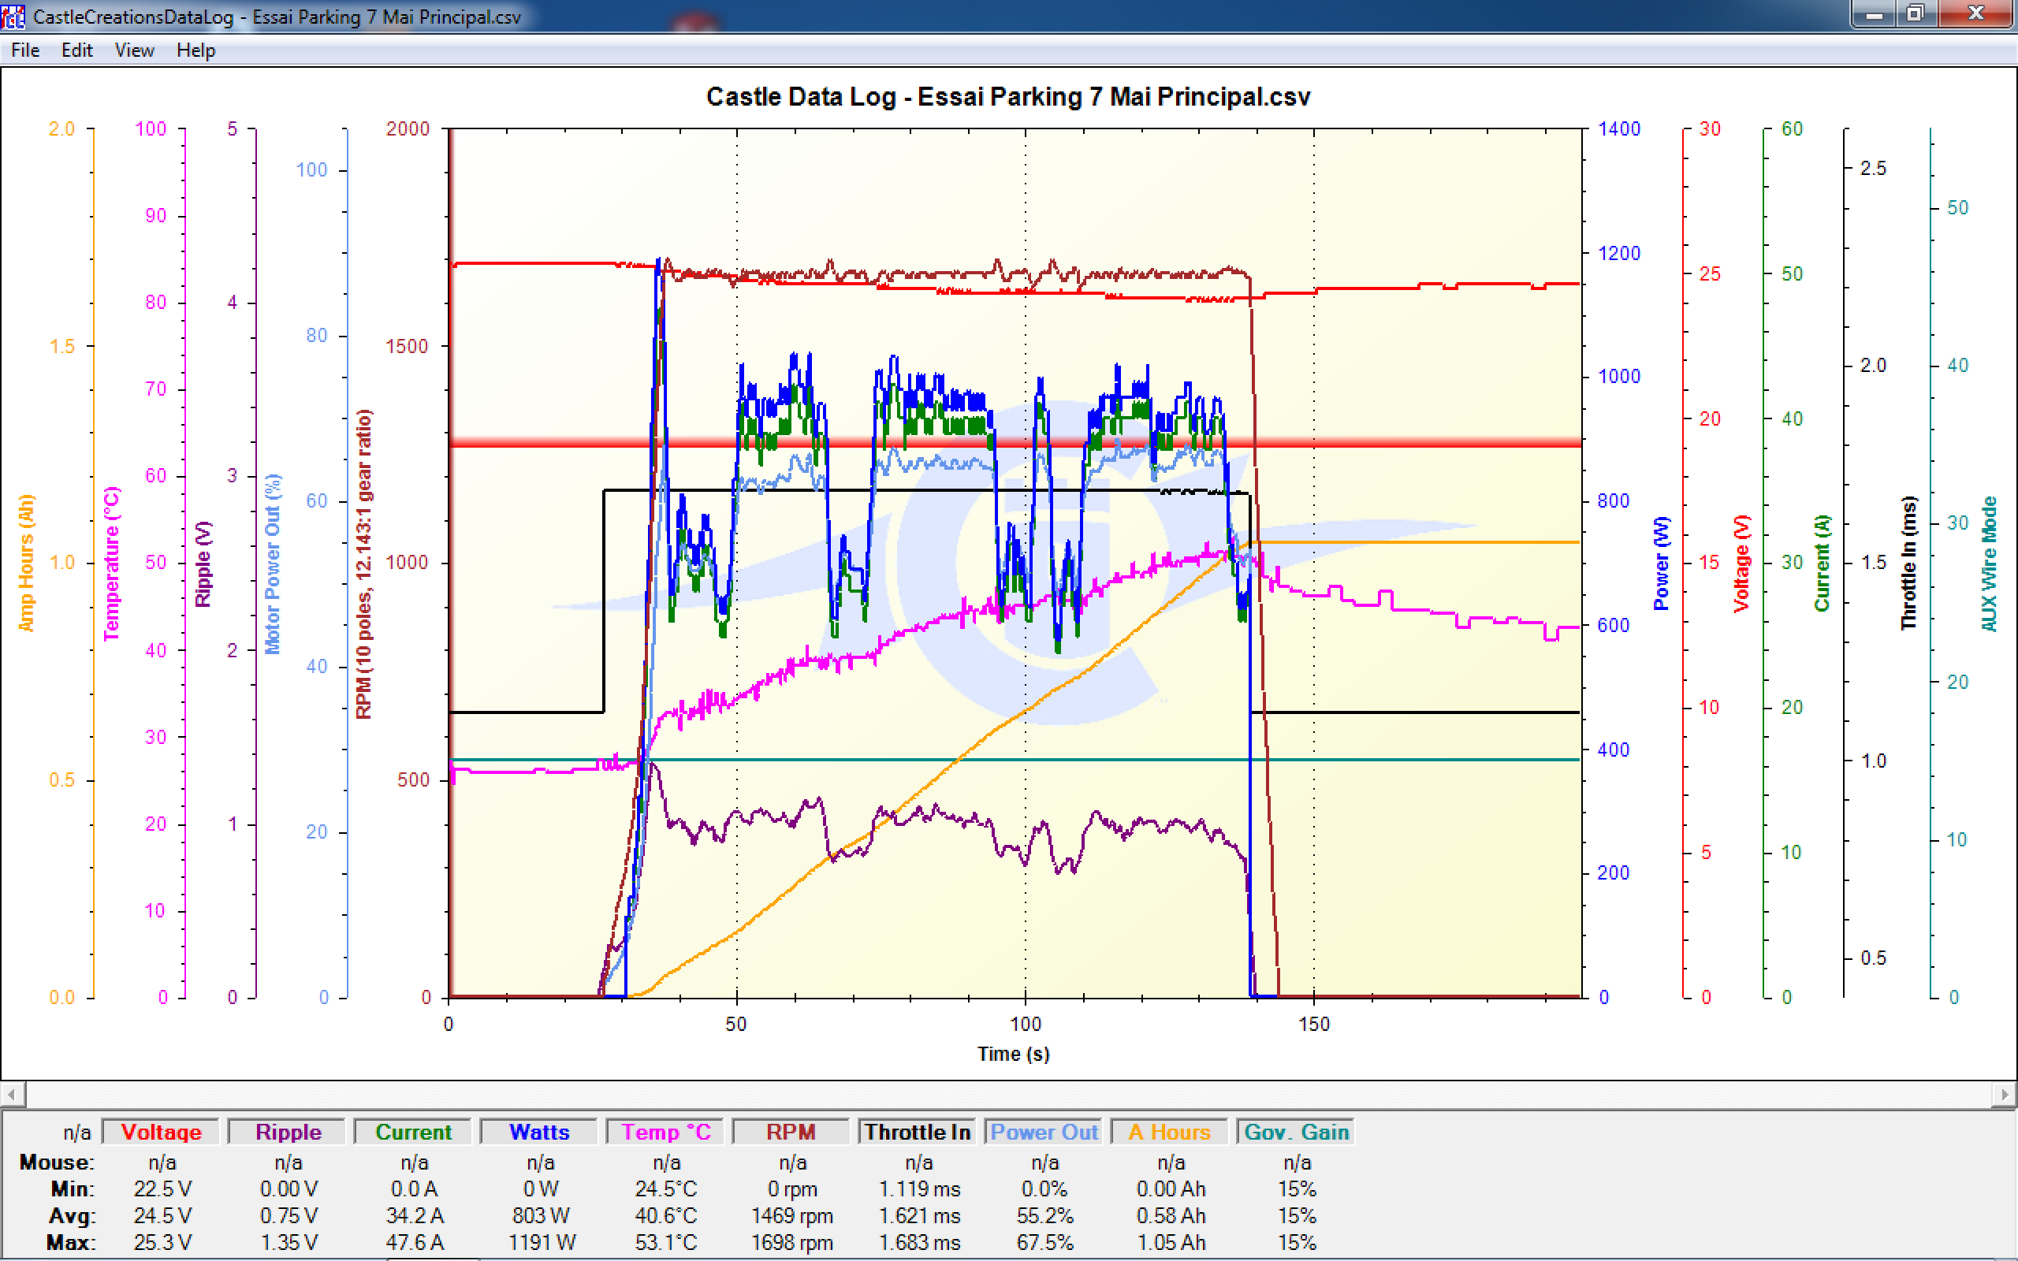This screenshot has height=1261, width=2018.
Task: Click the Min voltage value 22.5 V
Action: pos(162,1188)
